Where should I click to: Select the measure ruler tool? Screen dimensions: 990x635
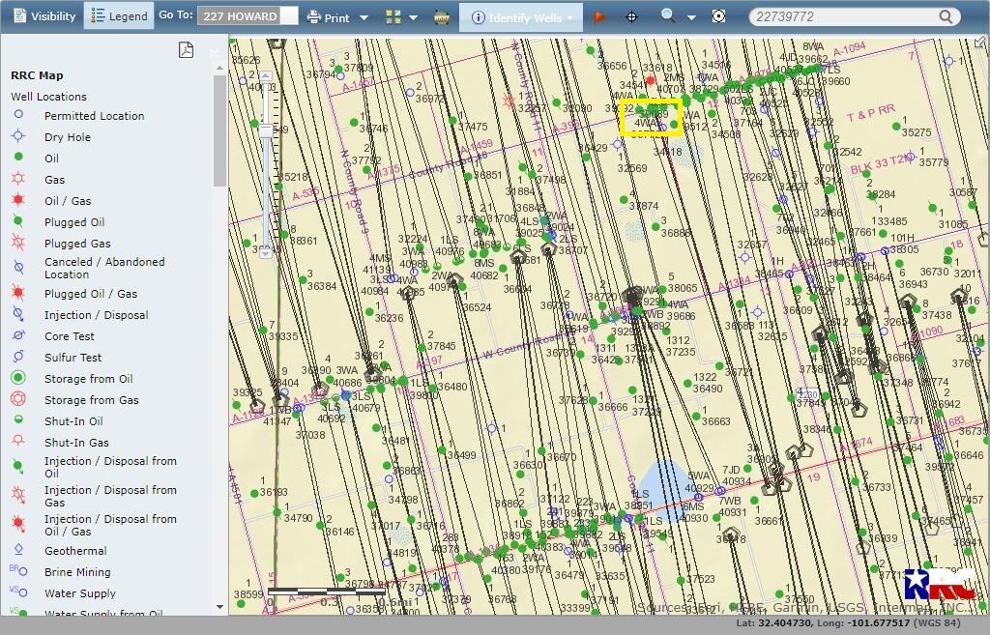pos(442,17)
